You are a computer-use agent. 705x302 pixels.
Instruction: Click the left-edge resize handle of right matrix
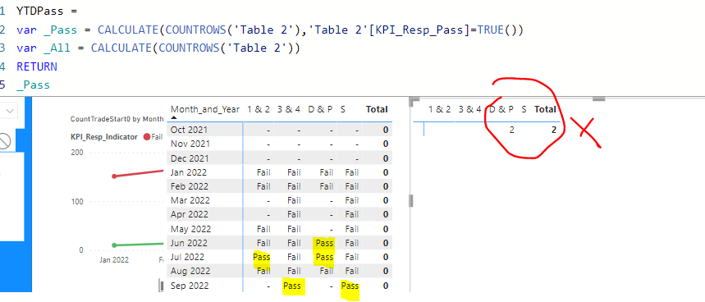pyautogui.click(x=411, y=200)
